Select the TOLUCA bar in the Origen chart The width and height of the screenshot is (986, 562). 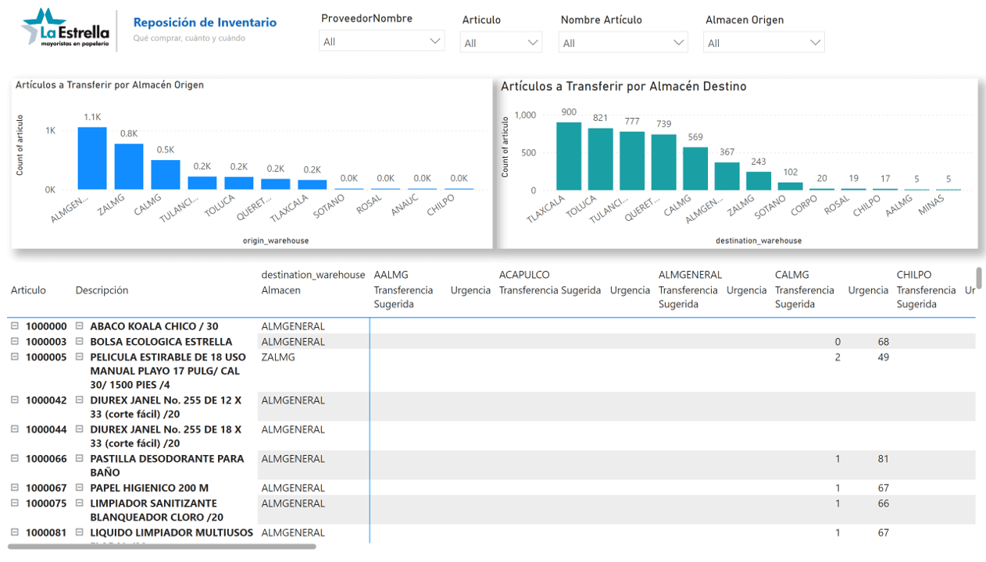click(x=239, y=183)
